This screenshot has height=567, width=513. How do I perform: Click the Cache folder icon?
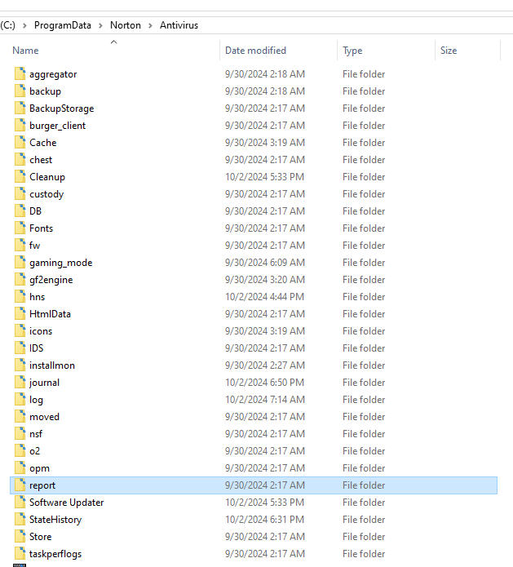coord(20,142)
